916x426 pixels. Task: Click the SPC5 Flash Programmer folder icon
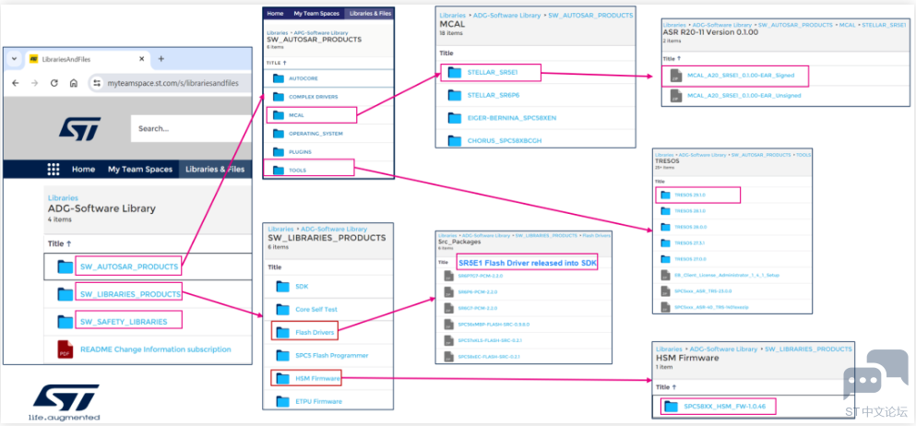pos(283,355)
